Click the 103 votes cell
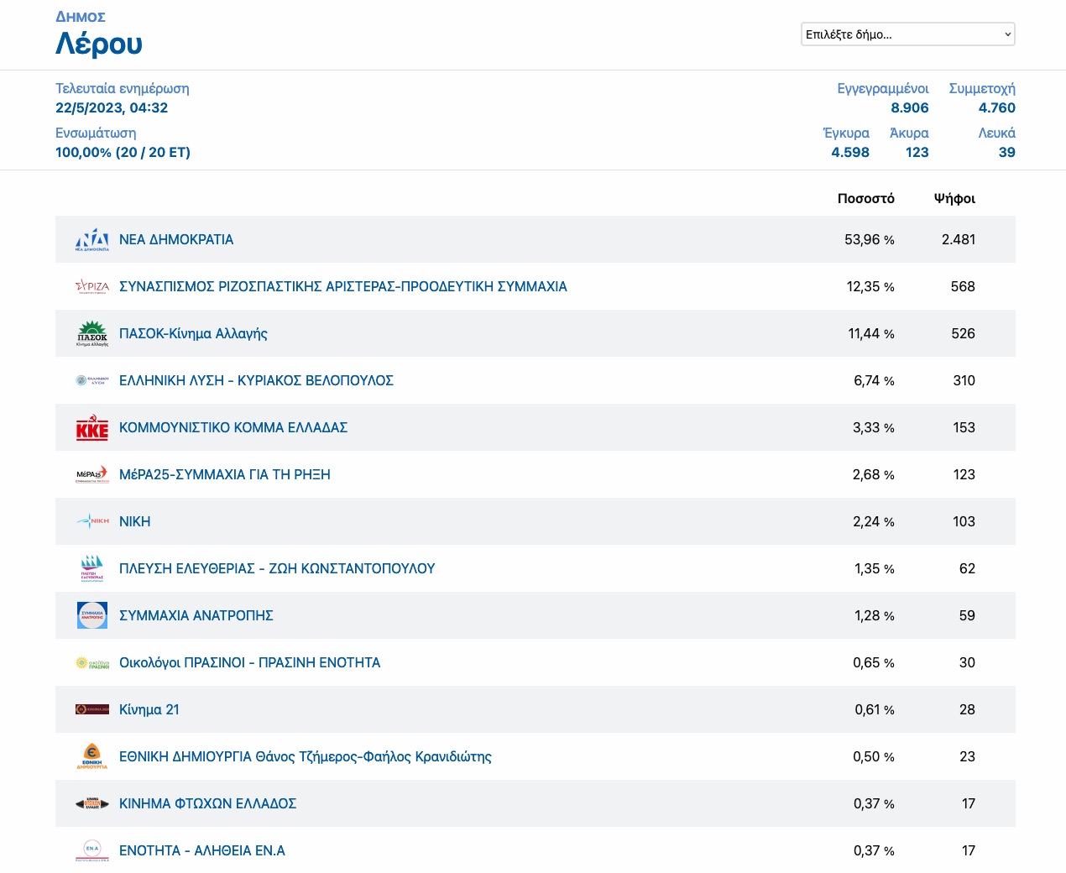 pyautogui.click(x=964, y=521)
